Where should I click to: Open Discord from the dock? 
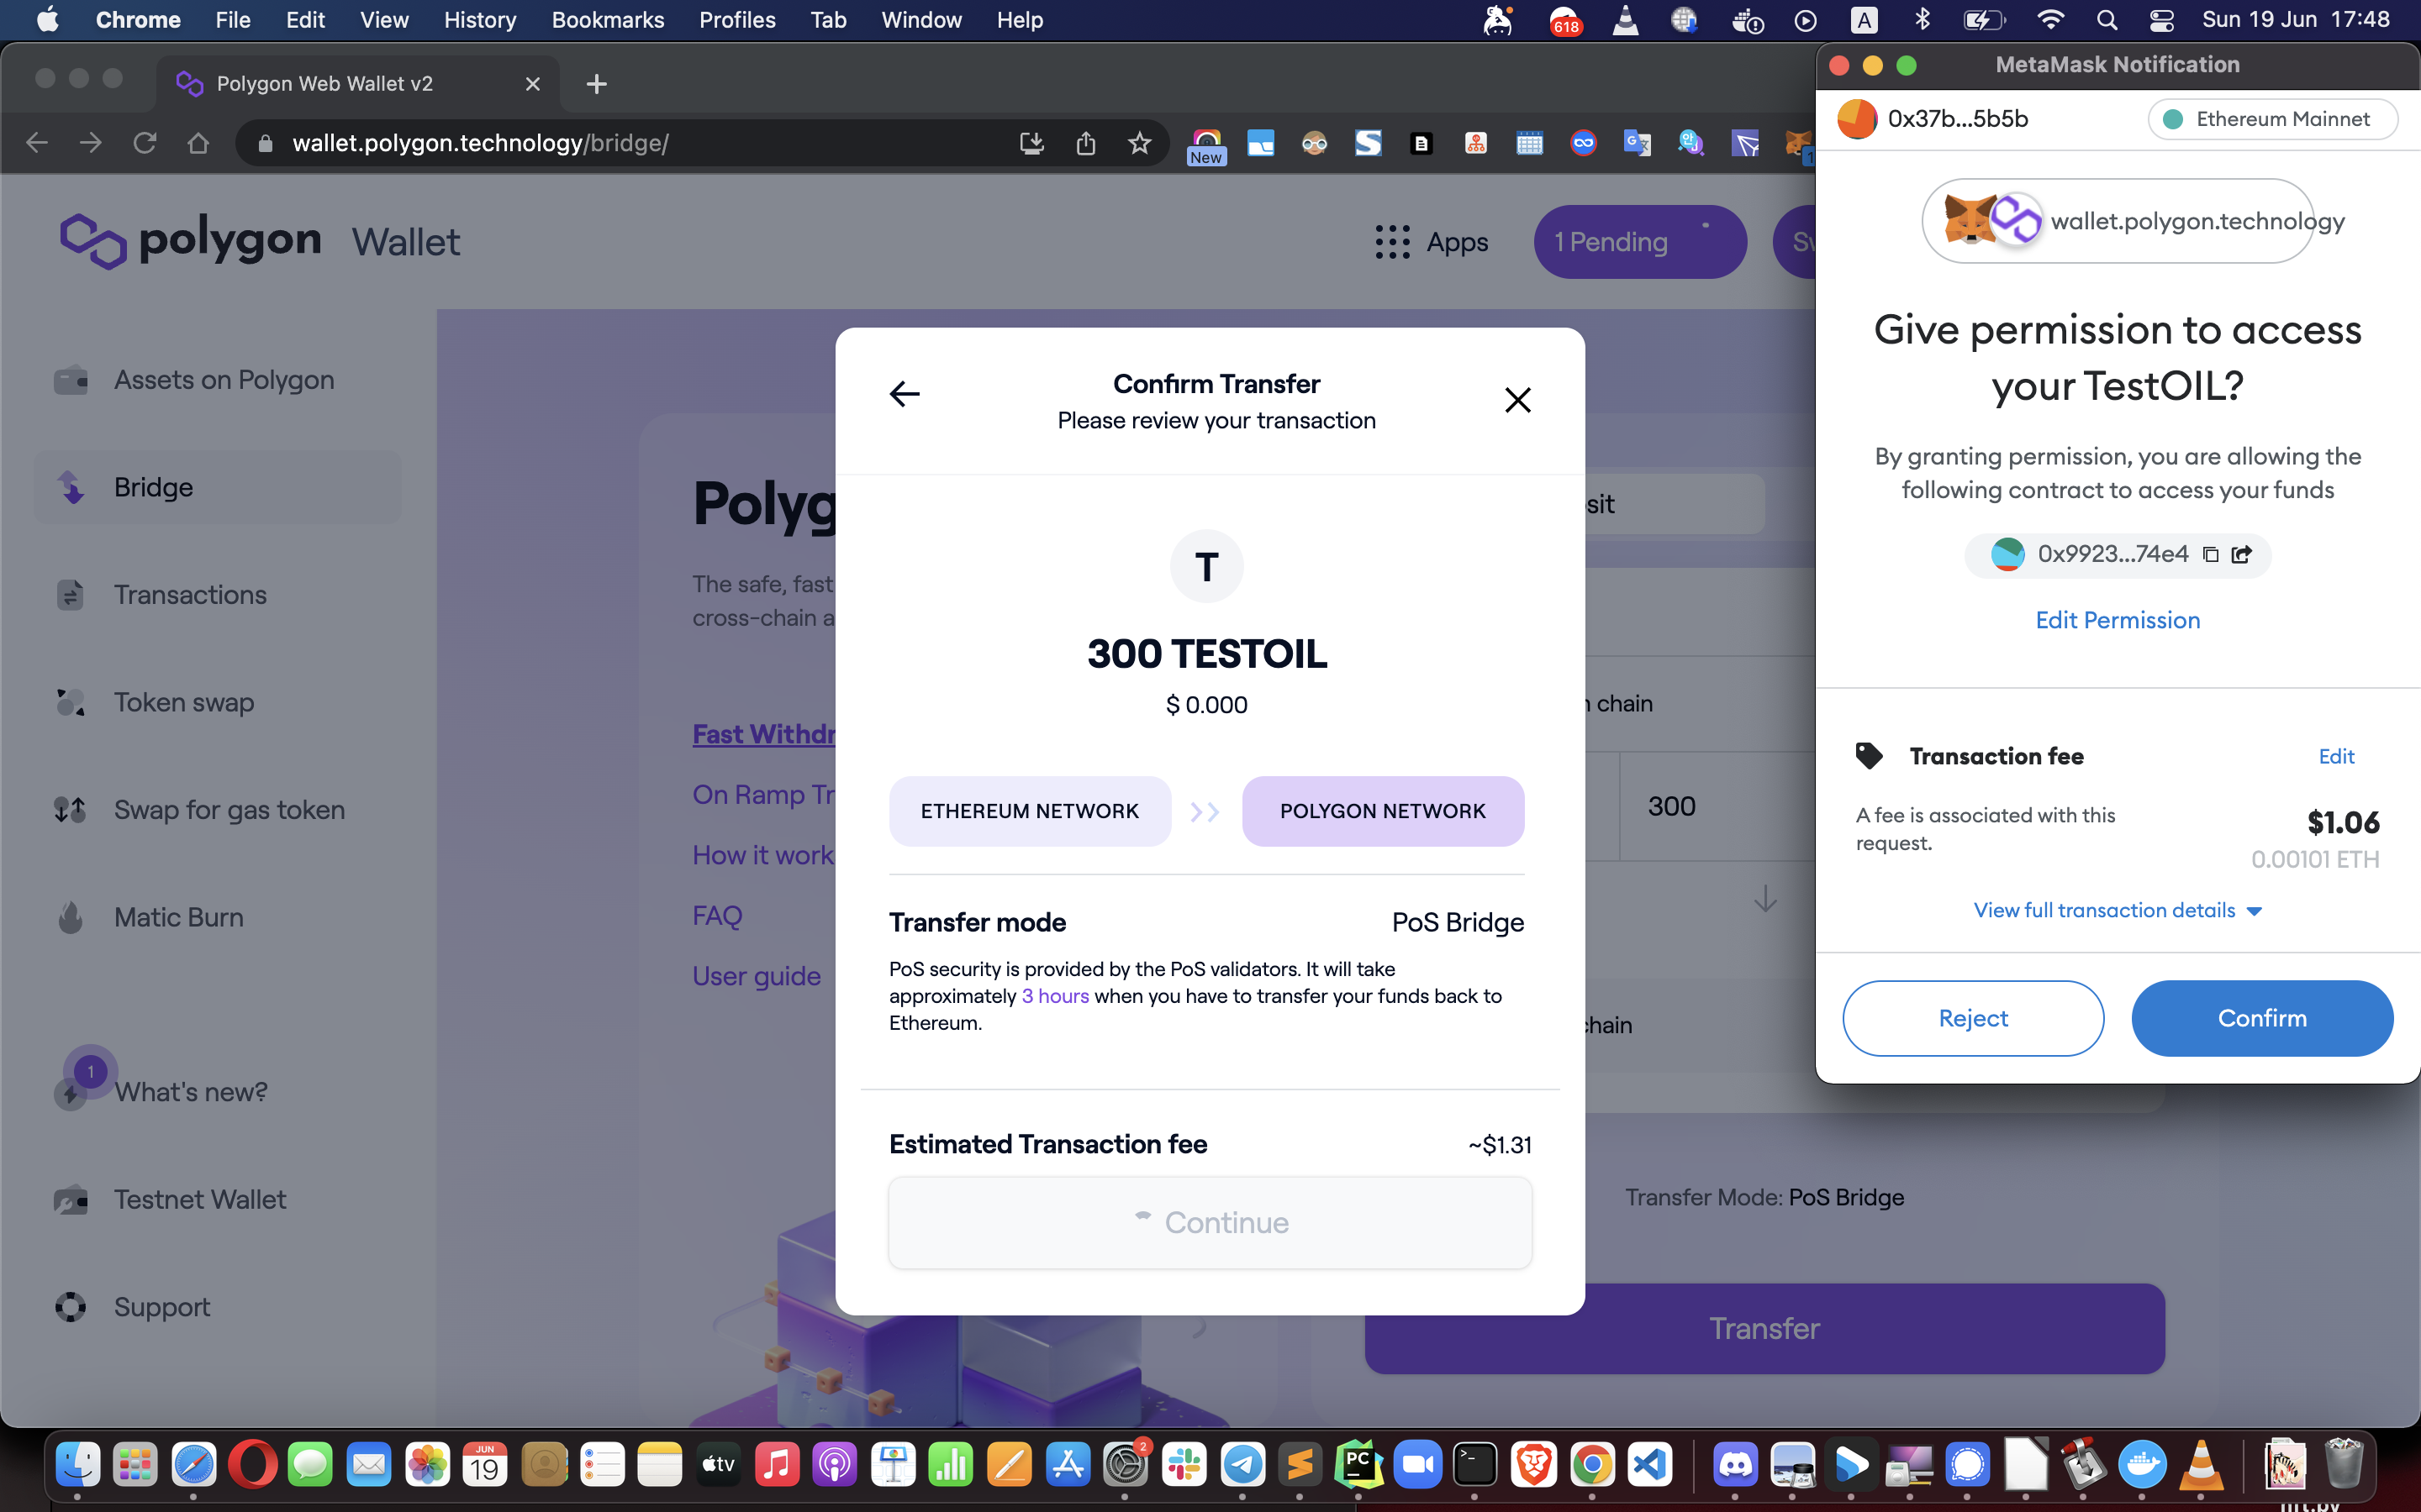coord(1735,1466)
